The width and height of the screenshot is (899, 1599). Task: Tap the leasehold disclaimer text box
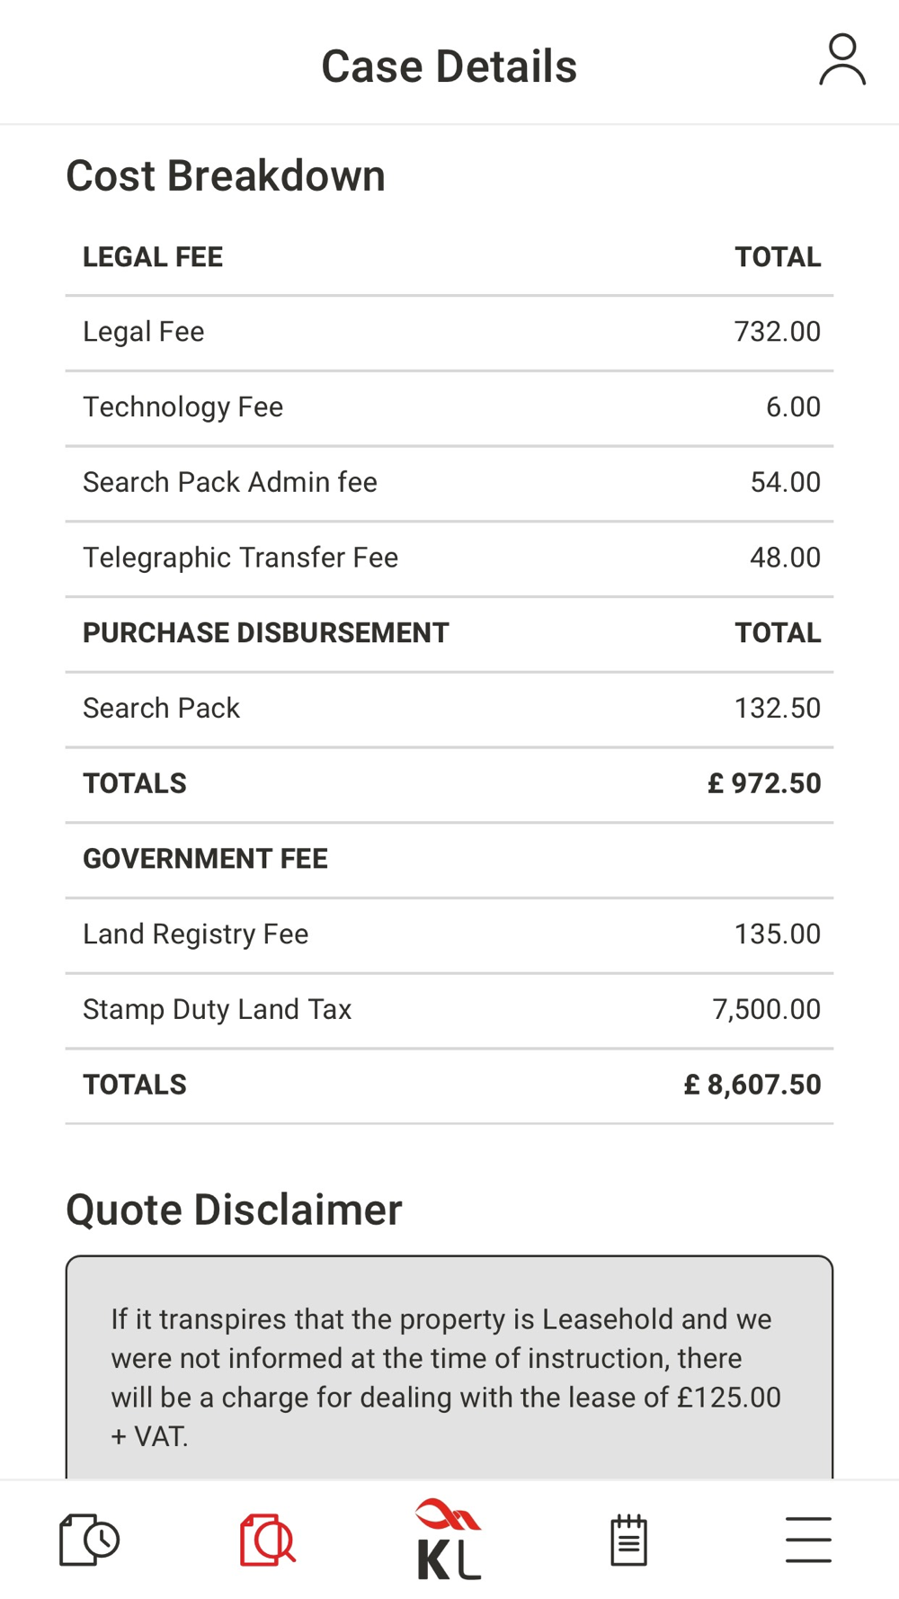tap(449, 1376)
